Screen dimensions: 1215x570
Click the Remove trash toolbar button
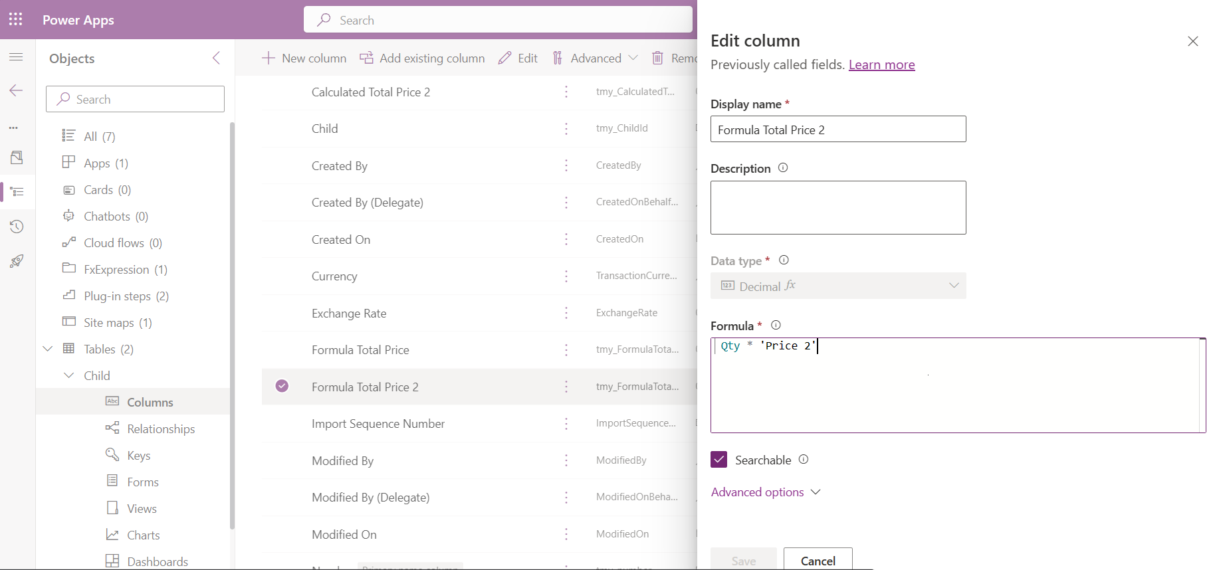(674, 58)
